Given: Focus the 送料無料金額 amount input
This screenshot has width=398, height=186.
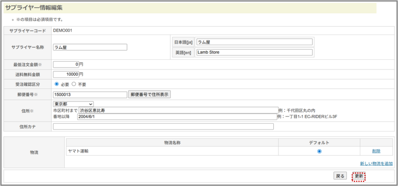Looking at the screenshot, I should [66, 74].
